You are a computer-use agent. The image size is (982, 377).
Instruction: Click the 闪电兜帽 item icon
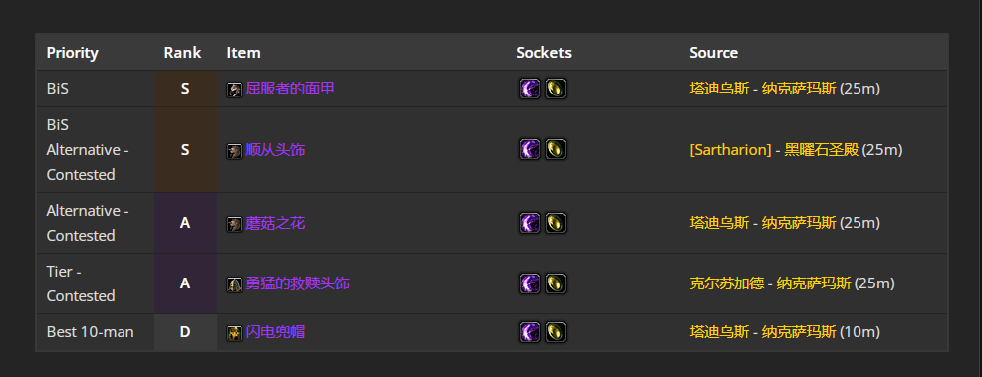point(234,333)
